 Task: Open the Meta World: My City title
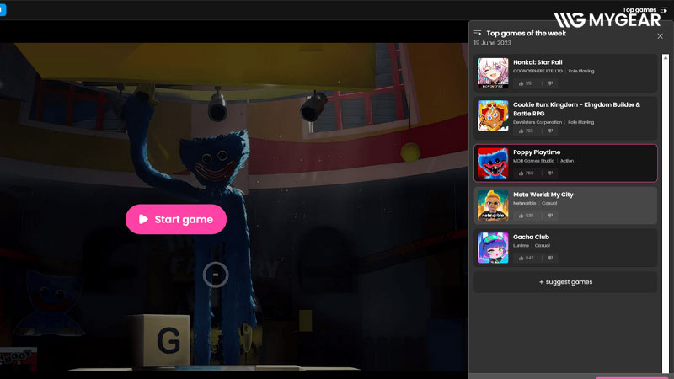pyautogui.click(x=543, y=195)
